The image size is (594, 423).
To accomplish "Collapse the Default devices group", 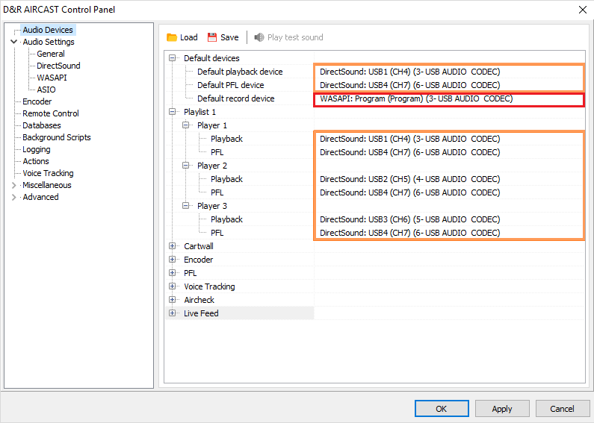I will pos(173,58).
